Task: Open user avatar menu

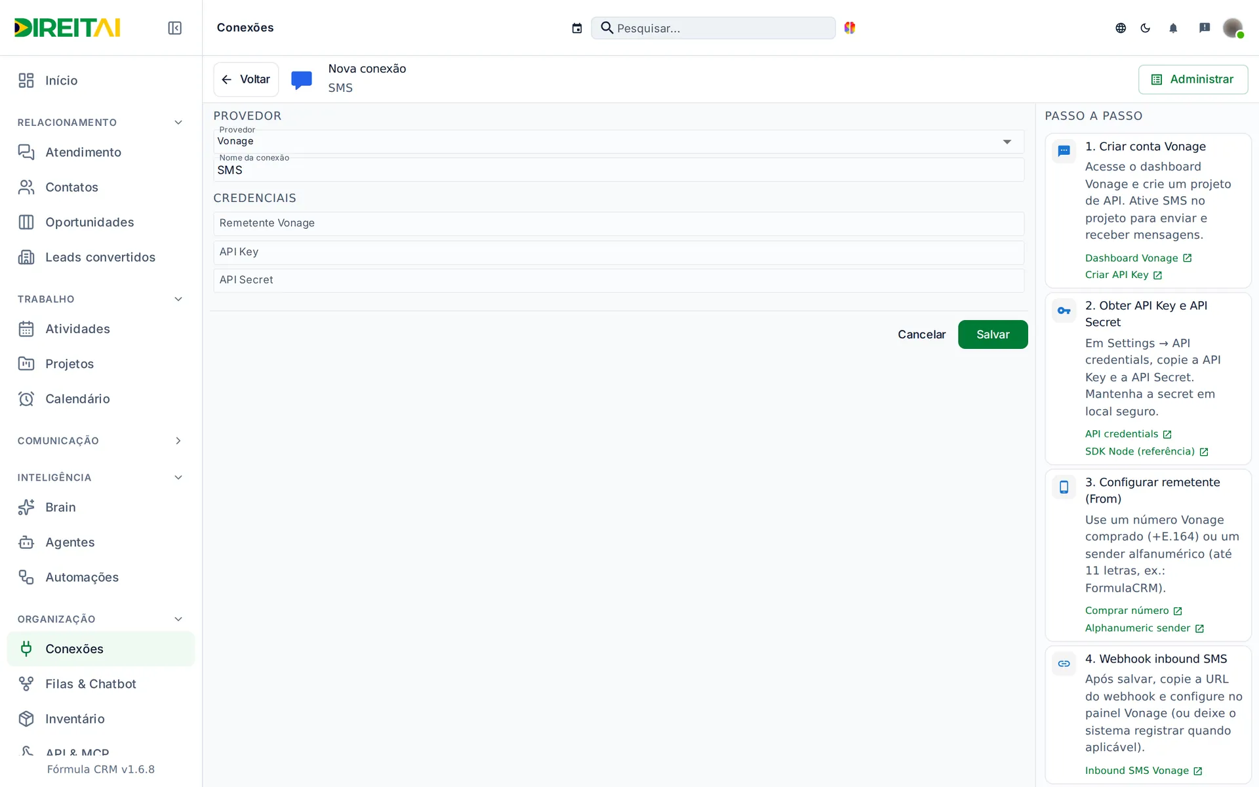Action: point(1233,28)
